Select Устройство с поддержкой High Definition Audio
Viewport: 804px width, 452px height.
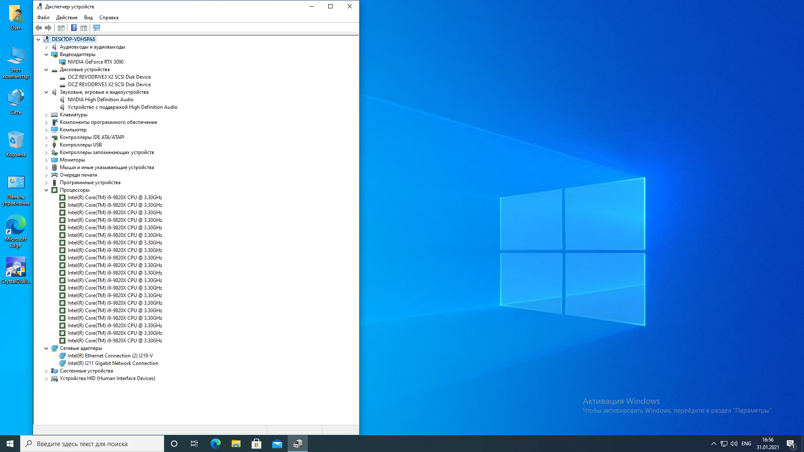123,107
